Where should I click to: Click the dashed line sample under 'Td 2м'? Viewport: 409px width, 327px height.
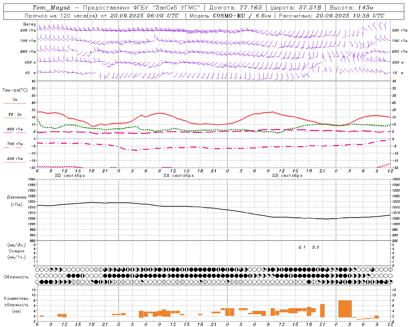click(14, 118)
